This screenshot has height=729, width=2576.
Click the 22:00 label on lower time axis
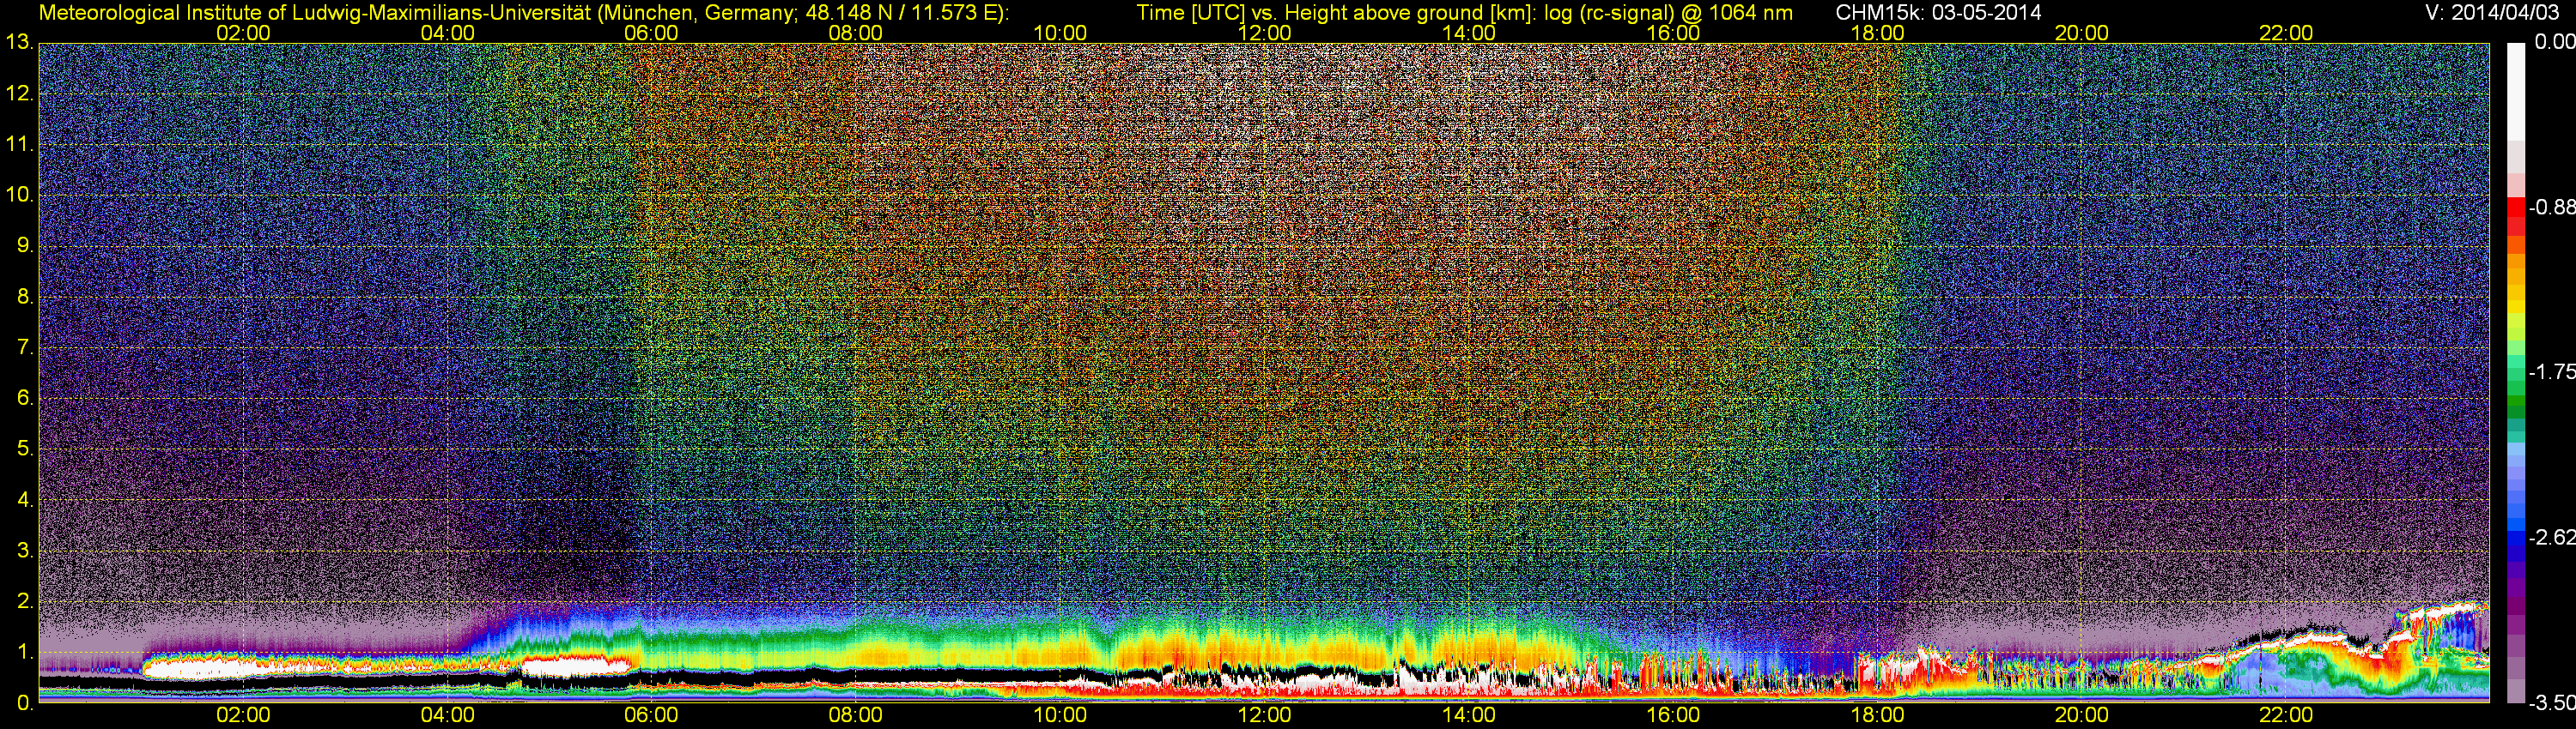[x=2286, y=716]
